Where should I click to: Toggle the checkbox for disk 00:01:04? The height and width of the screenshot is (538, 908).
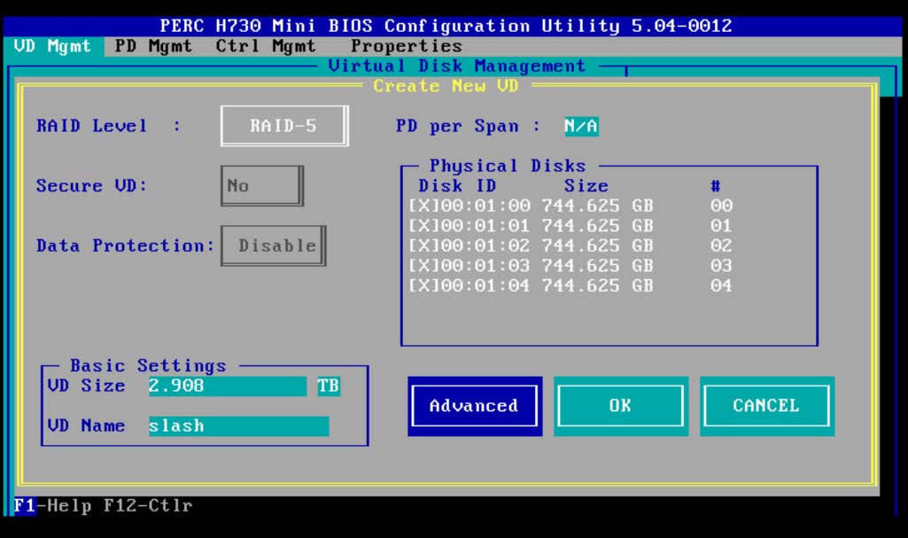424,285
